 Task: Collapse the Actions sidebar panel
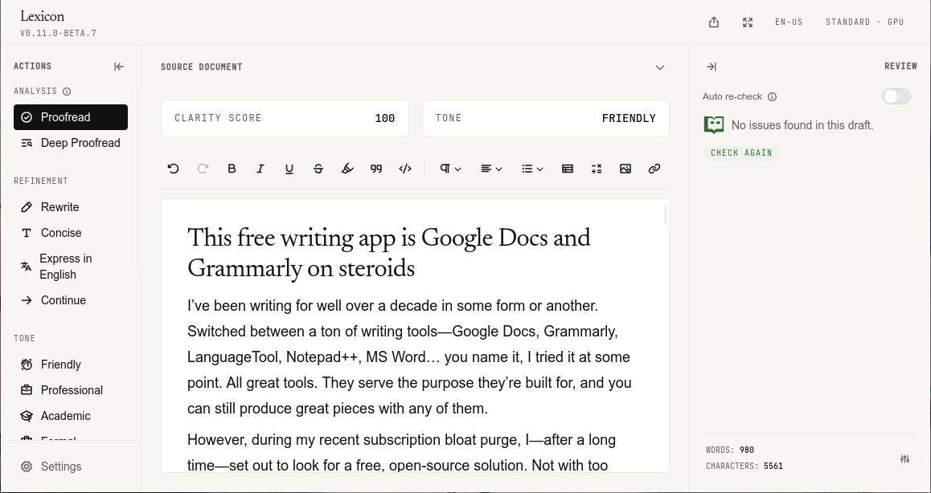tap(119, 67)
